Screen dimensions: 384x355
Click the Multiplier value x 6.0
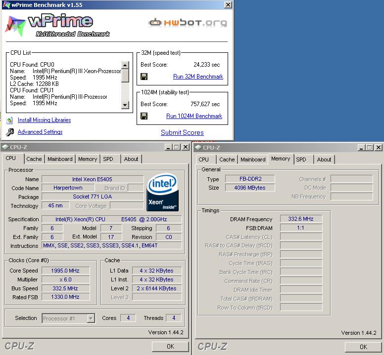tap(65, 279)
